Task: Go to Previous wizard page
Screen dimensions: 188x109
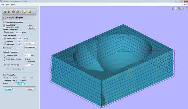Action: click(8, 89)
